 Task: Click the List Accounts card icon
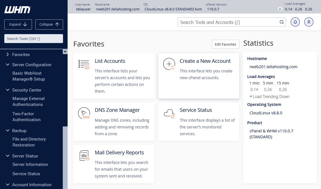click(x=84, y=64)
